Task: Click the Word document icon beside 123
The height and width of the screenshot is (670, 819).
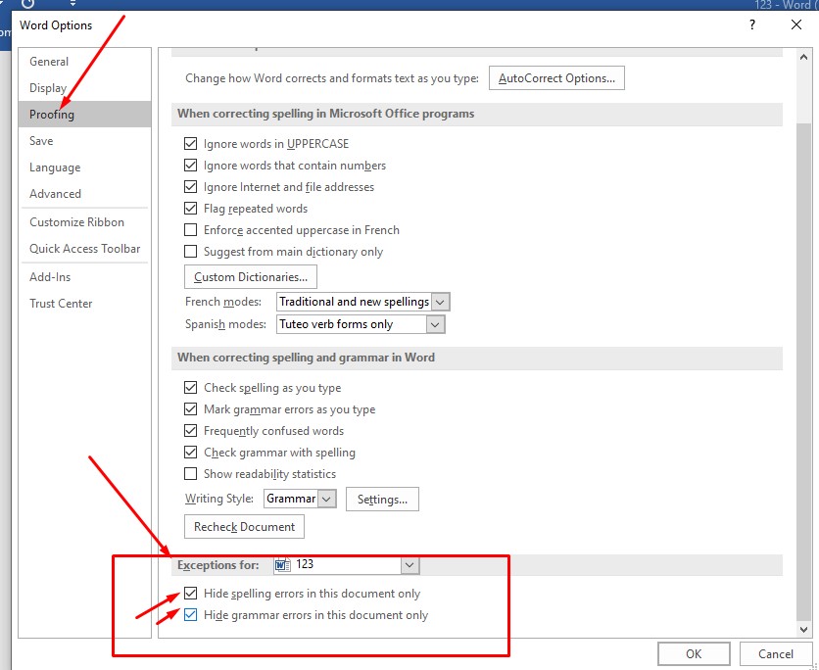Action: click(x=282, y=565)
